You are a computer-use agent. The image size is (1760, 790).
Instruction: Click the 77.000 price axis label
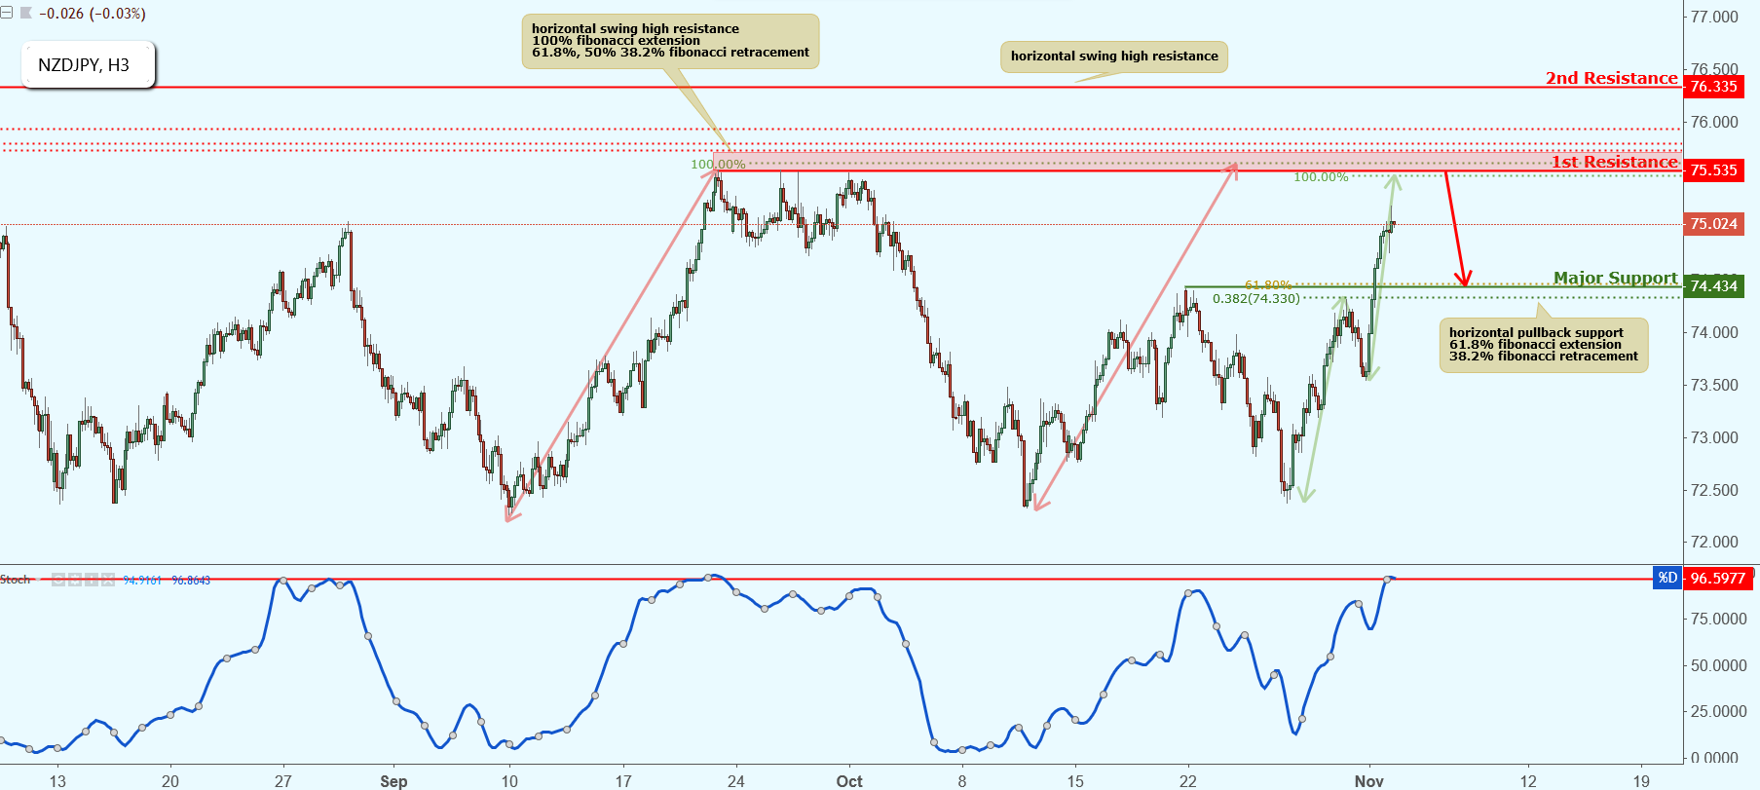1714,17
